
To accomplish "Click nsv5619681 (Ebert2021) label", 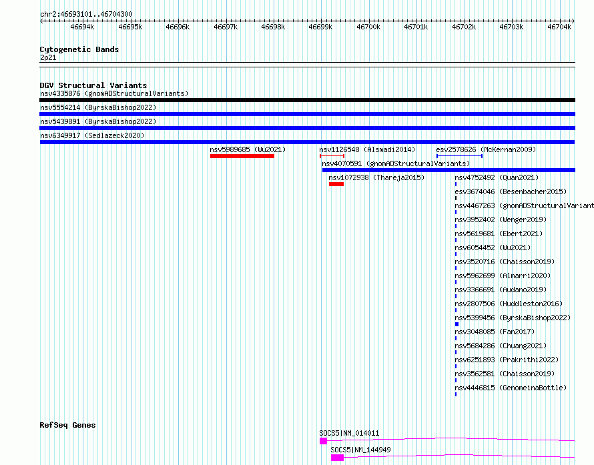I will point(499,234).
